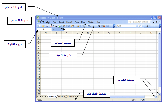Open the Insert menu

coord(61,22)
